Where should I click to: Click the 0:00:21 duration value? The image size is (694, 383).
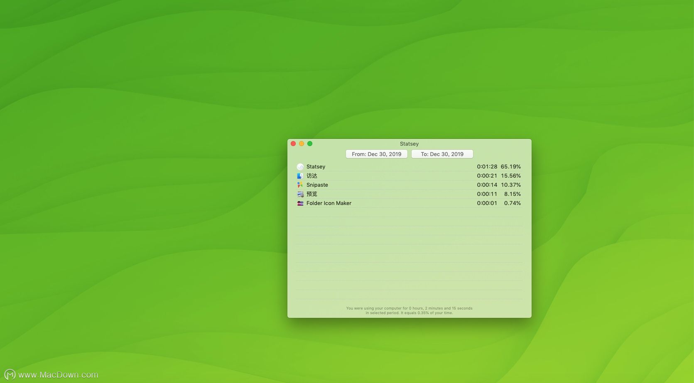(x=487, y=176)
